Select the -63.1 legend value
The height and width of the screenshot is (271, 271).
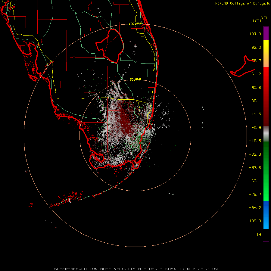[x=255, y=181]
